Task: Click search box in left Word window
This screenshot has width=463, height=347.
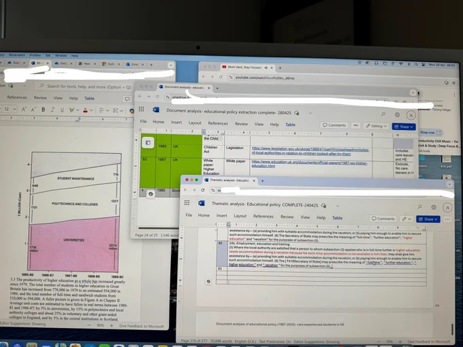Action: (85, 86)
